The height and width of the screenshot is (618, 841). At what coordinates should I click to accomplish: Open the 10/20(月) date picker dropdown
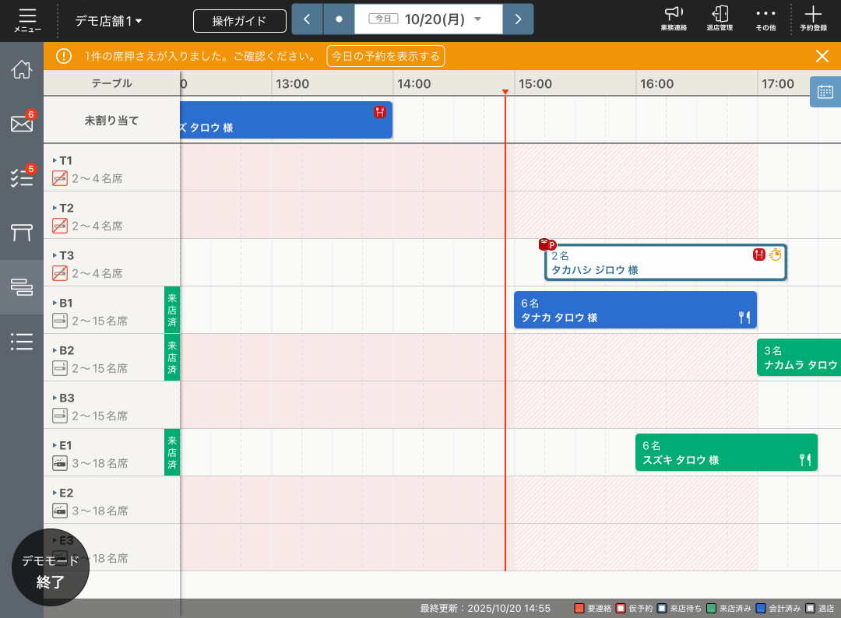tap(428, 19)
